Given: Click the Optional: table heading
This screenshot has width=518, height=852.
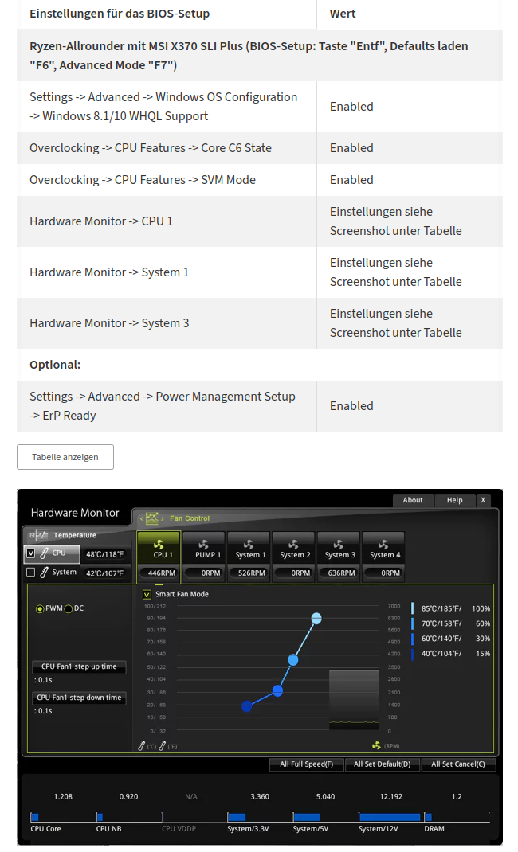Looking at the screenshot, I should (x=55, y=365).
